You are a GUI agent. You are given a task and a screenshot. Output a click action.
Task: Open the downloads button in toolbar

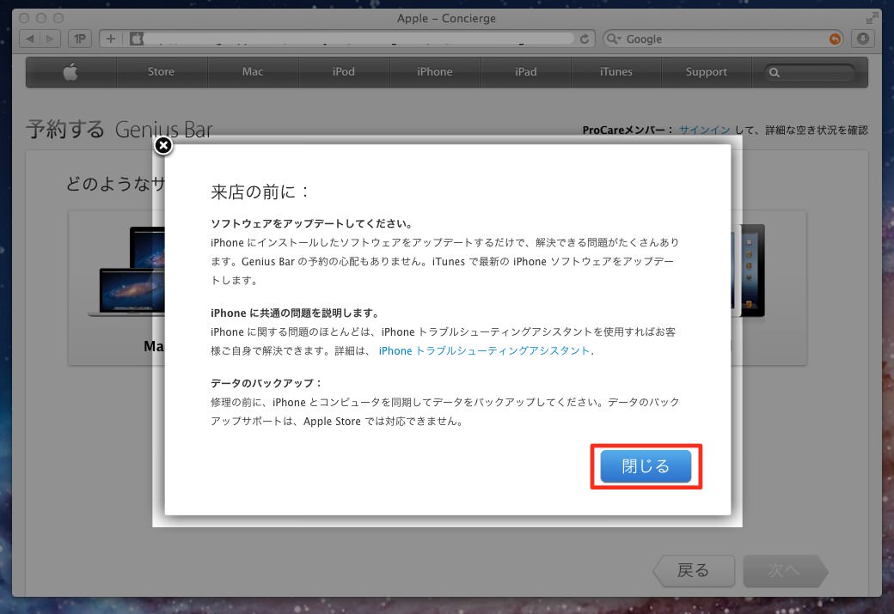863,39
